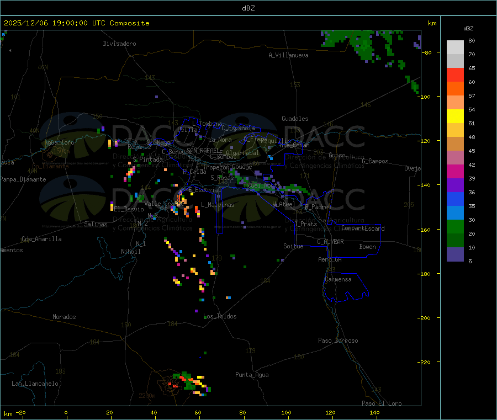Click the 'A_Villanueva' place label
This screenshot has width=497, height=420.
[x=288, y=55]
